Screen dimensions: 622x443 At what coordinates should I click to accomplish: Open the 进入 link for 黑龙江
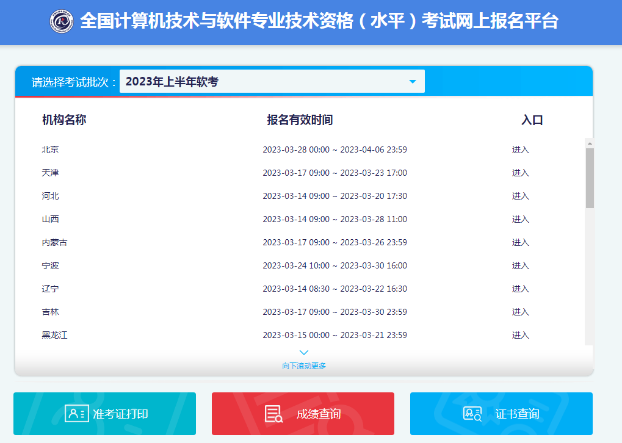click(x=520, y=335)
